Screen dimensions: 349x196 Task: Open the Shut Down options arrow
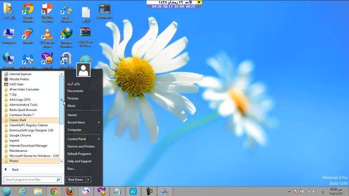coord(88,180)
